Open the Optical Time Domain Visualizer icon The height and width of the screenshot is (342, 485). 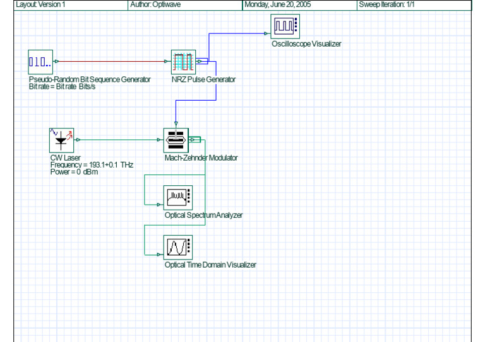coord(178,248)
